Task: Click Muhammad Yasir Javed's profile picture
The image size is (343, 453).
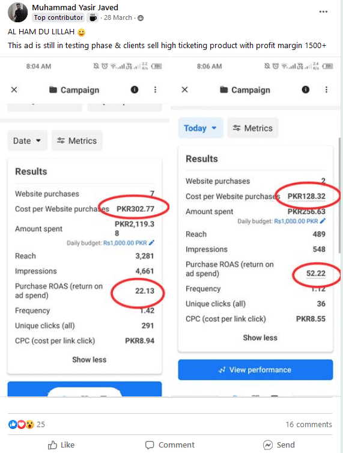Action: tap(18, 13)
